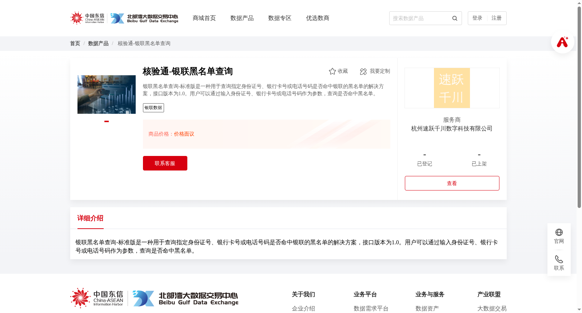Click the China-ASEAN Information Harbor logo in header
Screen dimensions: 582x313
coord(87,18)
